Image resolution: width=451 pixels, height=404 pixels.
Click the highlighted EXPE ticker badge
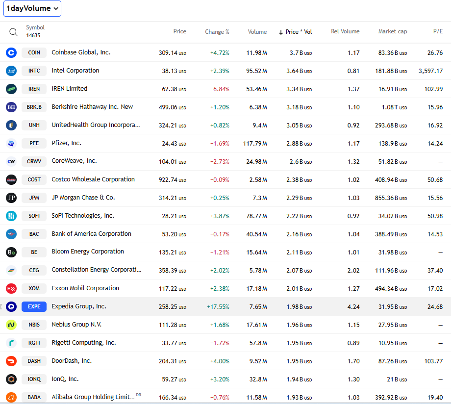(x=34, y=307)
